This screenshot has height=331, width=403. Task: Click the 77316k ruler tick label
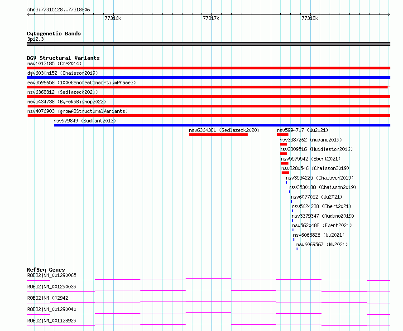click(113, 18)
